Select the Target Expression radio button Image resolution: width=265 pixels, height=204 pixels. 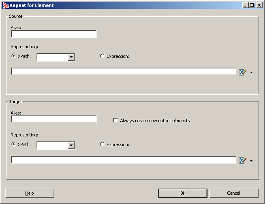[103, 144]
